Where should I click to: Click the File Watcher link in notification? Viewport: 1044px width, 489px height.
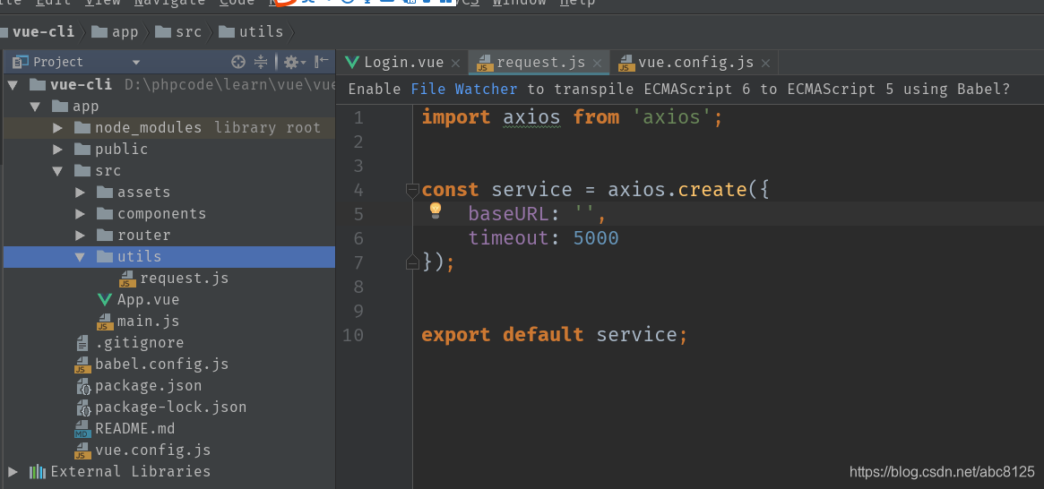(463, 90)
